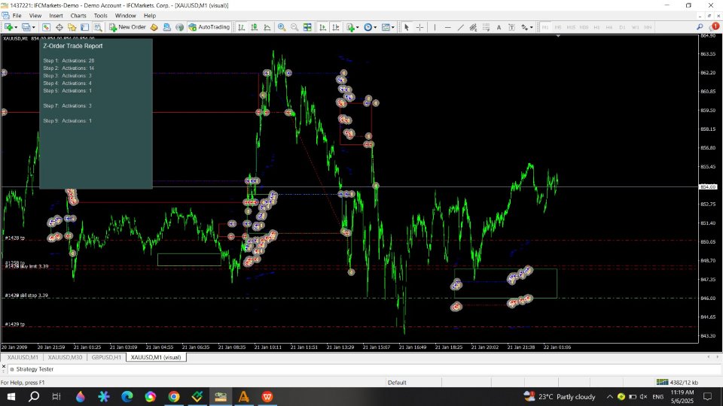Select the Trendline drawing tool
Viewport: 723px width, 406px height.
click(460, 27)
